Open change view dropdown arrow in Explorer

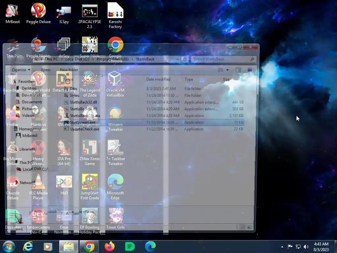227,70
